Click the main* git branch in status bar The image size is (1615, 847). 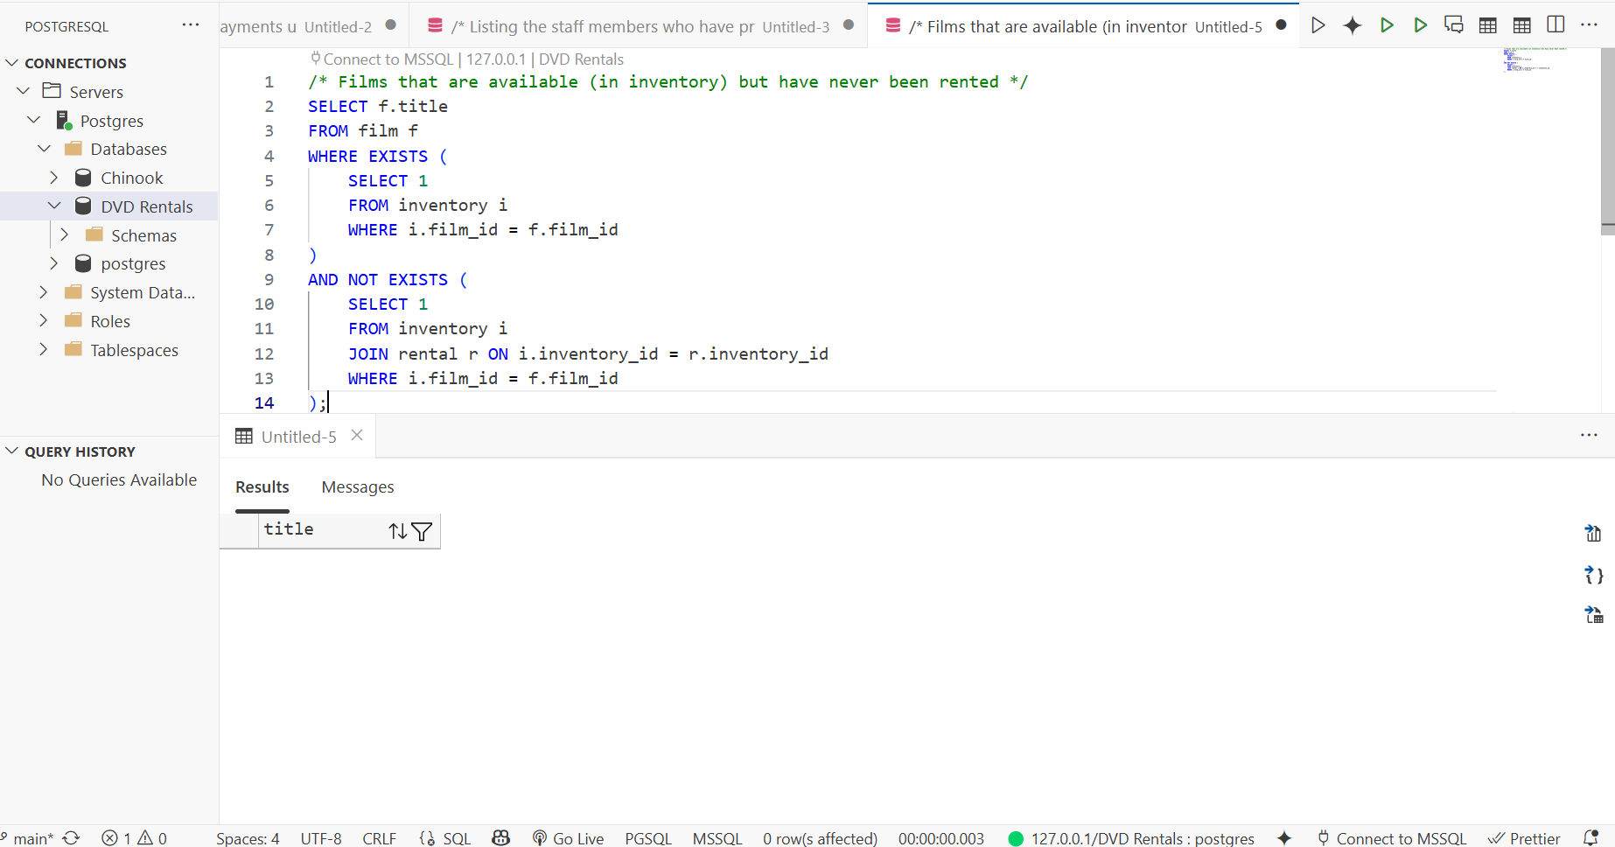pyautogui.click(x=27, y=838)
